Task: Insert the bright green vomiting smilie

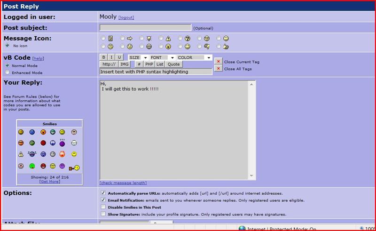Action: click(32, 166)
